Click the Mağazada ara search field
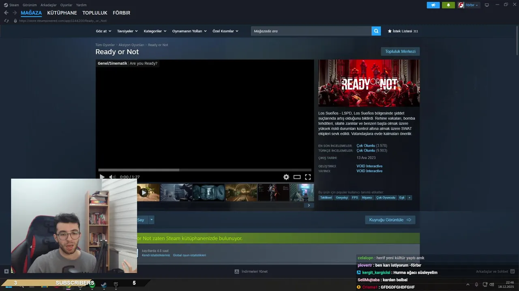 [311, 31]
